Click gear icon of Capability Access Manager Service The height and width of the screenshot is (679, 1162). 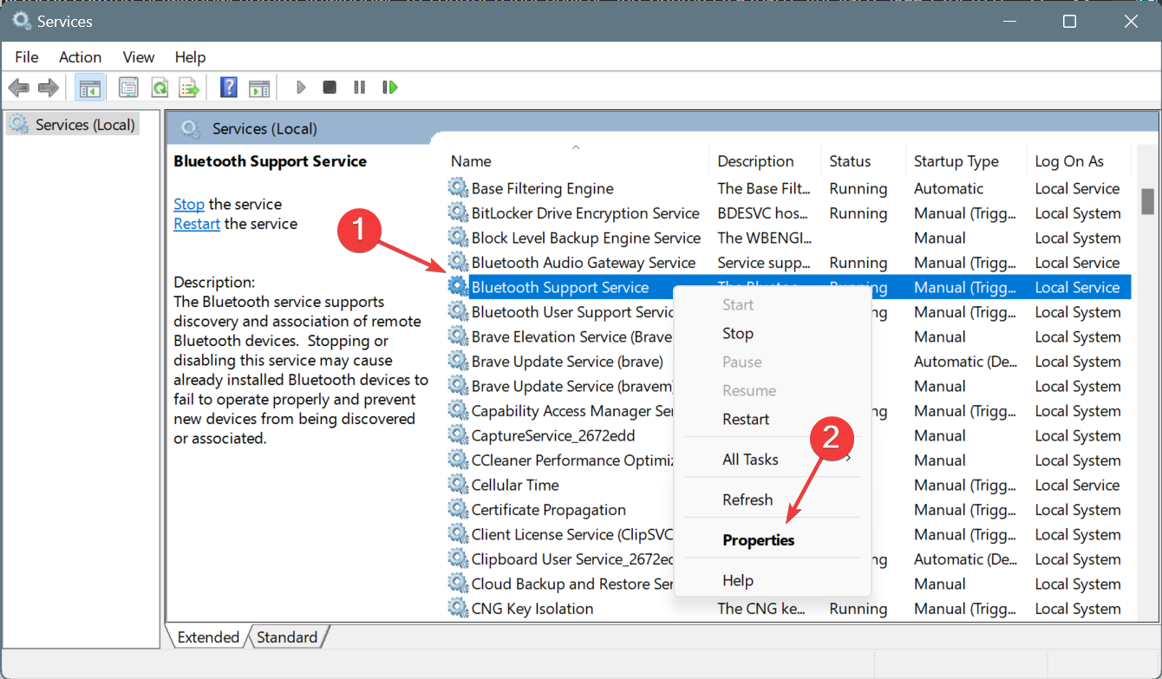coord(458,411)
